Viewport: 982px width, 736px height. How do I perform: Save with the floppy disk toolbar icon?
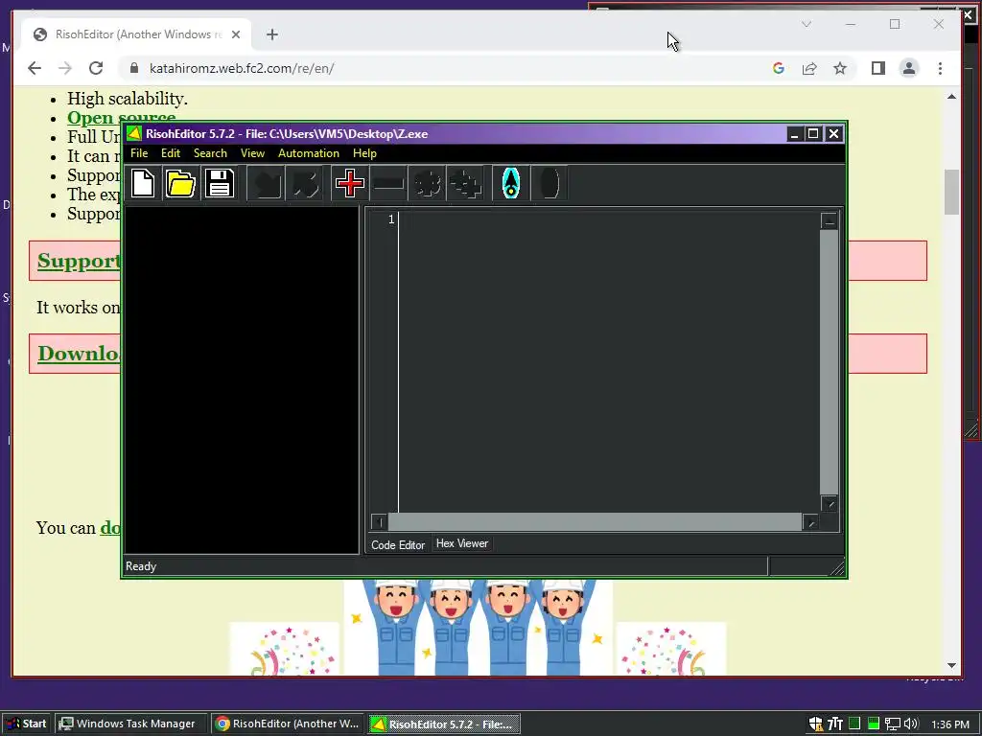[x=220, y=183]
